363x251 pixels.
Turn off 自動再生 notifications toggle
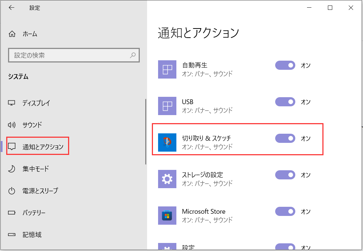pos(285,65)
